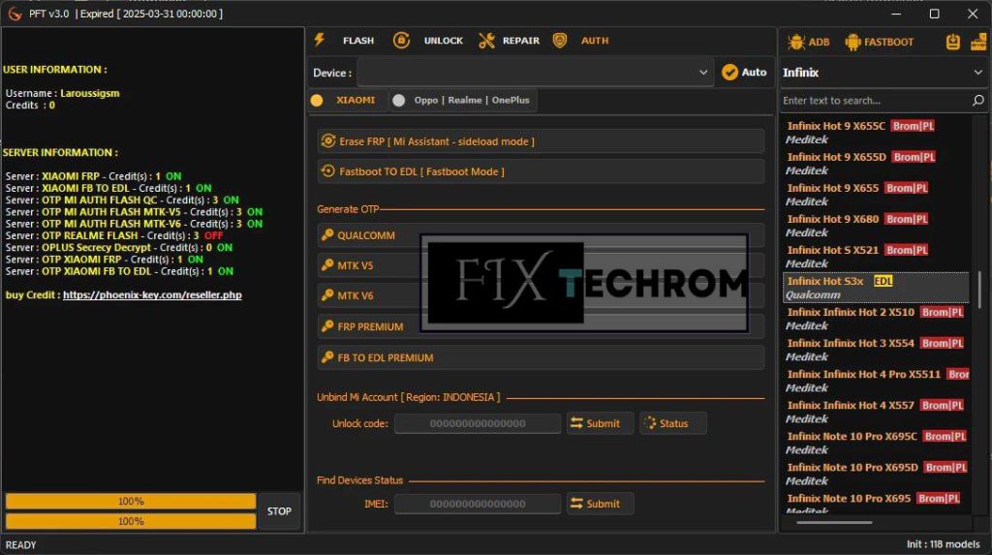Select Infinix Hot S X521 model
Image resolution: width=992 pixels, height=555 pixels.
[x=876, y=257]
